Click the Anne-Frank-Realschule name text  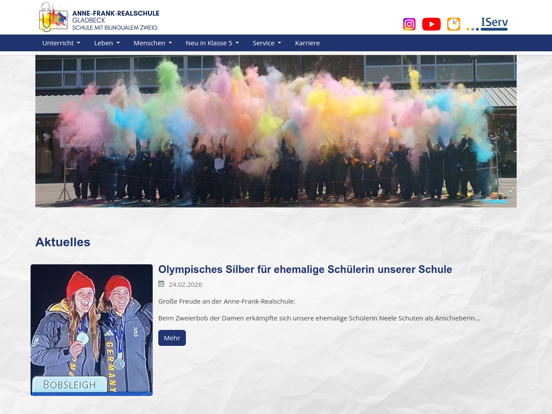coord(116,13)
